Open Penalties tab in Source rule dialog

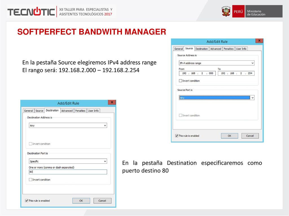[x=229, y=49]
